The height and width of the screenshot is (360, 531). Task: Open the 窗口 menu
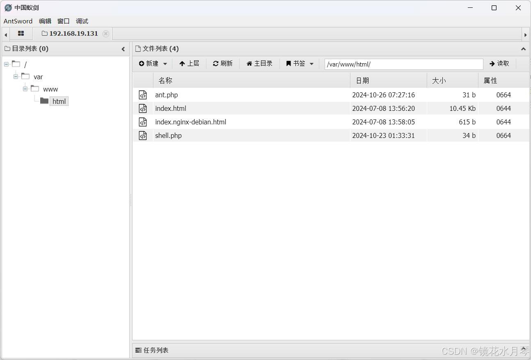coord(64,21)
